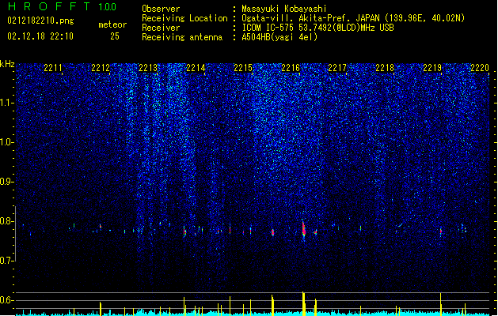The image size is (498, 316).
Task: Click the 2217 time marker
Action: click(x=337, y=67)
